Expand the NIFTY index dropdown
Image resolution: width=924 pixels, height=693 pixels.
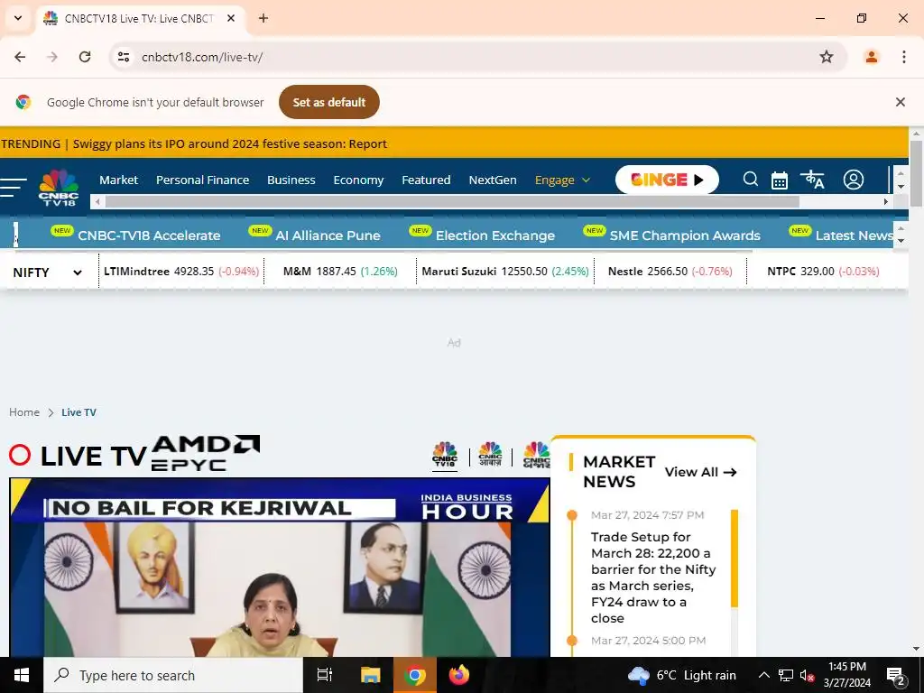click(x=47, y=273)
